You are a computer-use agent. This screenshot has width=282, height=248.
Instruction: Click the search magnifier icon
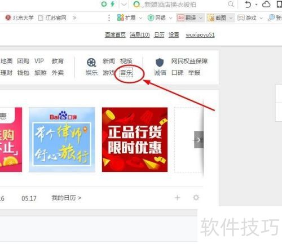231,4
